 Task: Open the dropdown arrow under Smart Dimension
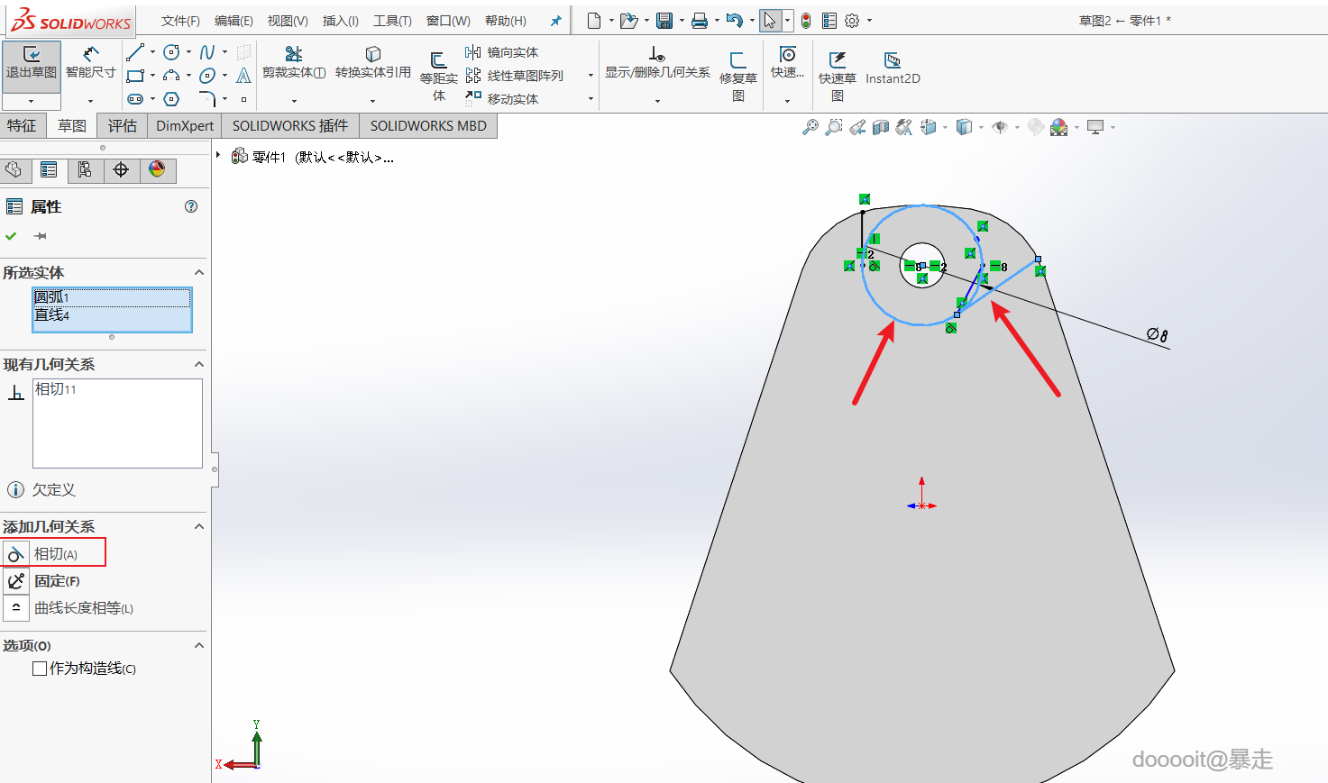click(x=90, y=101)
